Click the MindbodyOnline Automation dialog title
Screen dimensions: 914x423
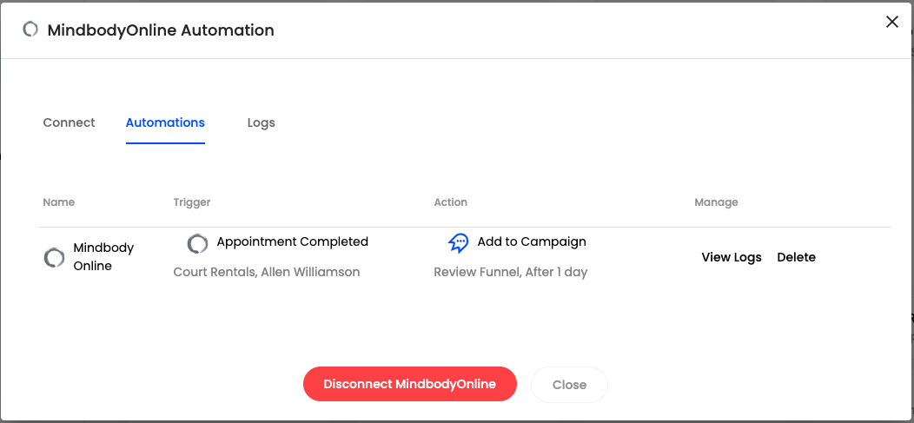tap(161, 30)
